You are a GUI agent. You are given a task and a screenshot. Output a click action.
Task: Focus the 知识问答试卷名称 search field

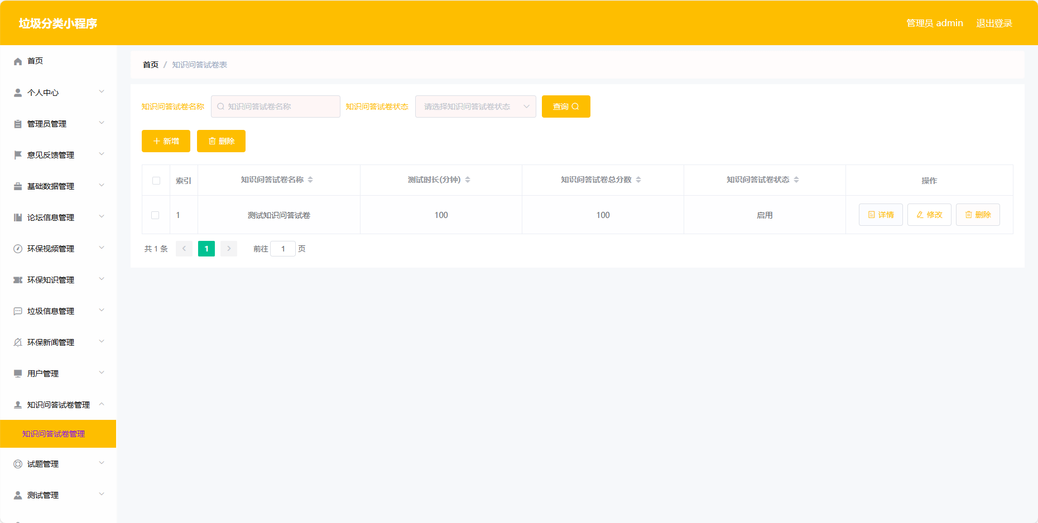click(x=276, y=106)
